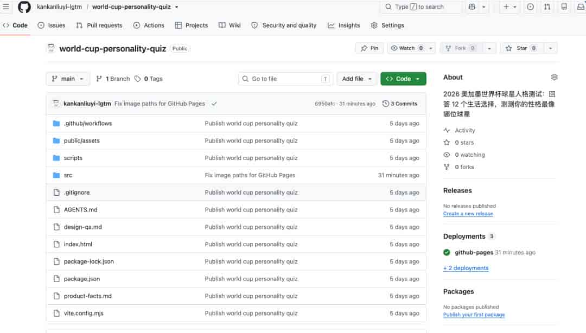Click Create a new release link

[468, 214]
